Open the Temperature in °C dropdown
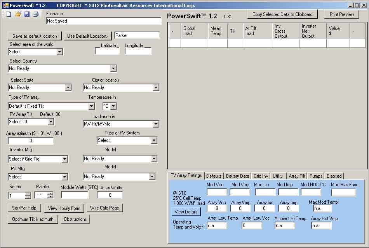Screen dimensions: 369x248 point(113,106)
